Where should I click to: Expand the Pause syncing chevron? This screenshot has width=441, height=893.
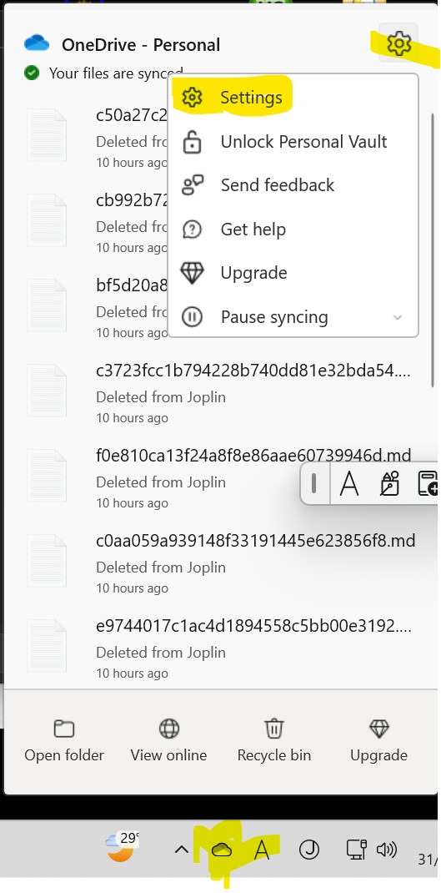point(398,317)
